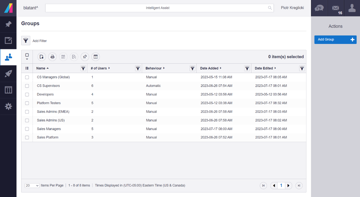Click the # of Users filter funnel

pos(138,68)
